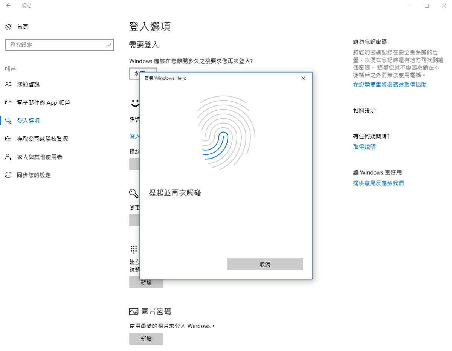Close the Windows Hello setup dialog
Image resolution: width=452 pixels, height=351 pixels.
click(x=304, y=78)
